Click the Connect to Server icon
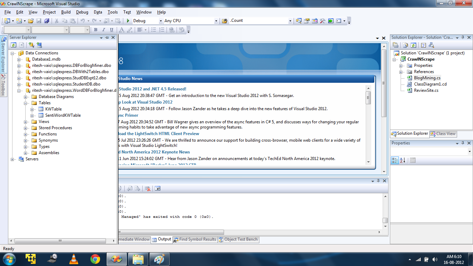 (x=39, y=45)
